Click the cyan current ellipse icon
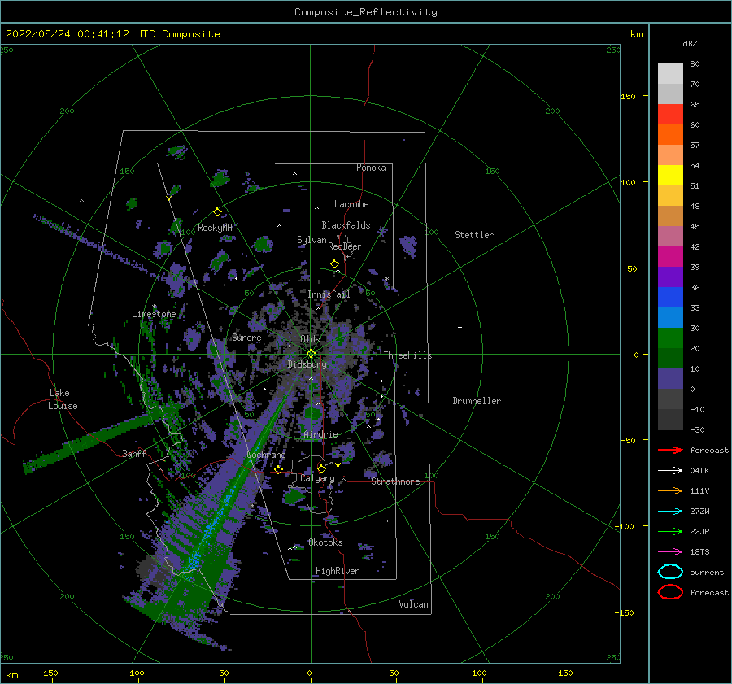Screen dimensions: 732x684 coord(670,572)
